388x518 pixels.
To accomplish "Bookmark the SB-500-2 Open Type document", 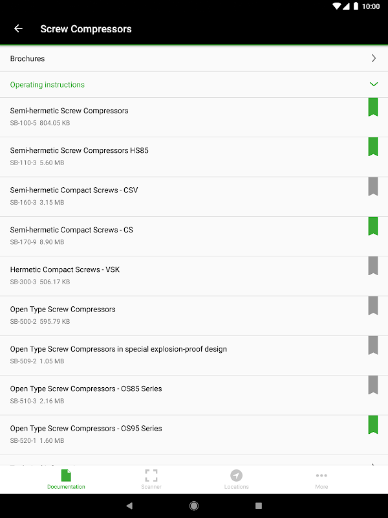I will (373, 306).
